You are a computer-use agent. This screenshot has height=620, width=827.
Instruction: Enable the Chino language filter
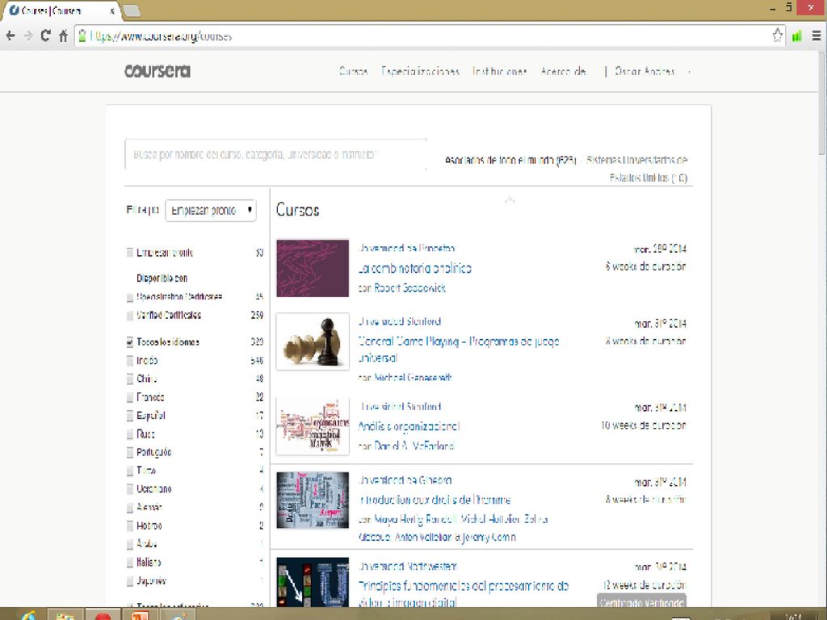(x=130, y=379)
